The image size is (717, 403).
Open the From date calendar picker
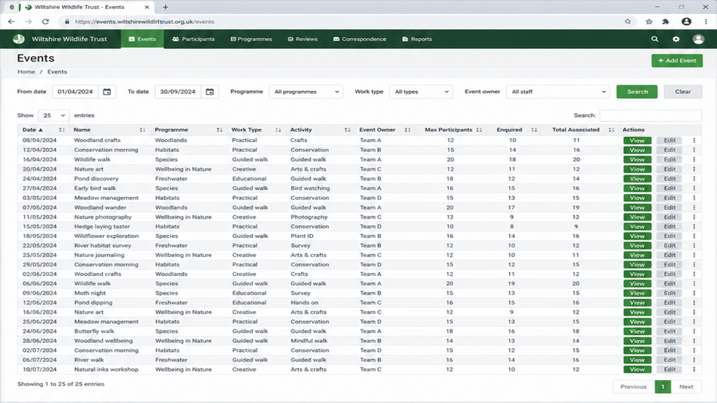click(107, 92)
